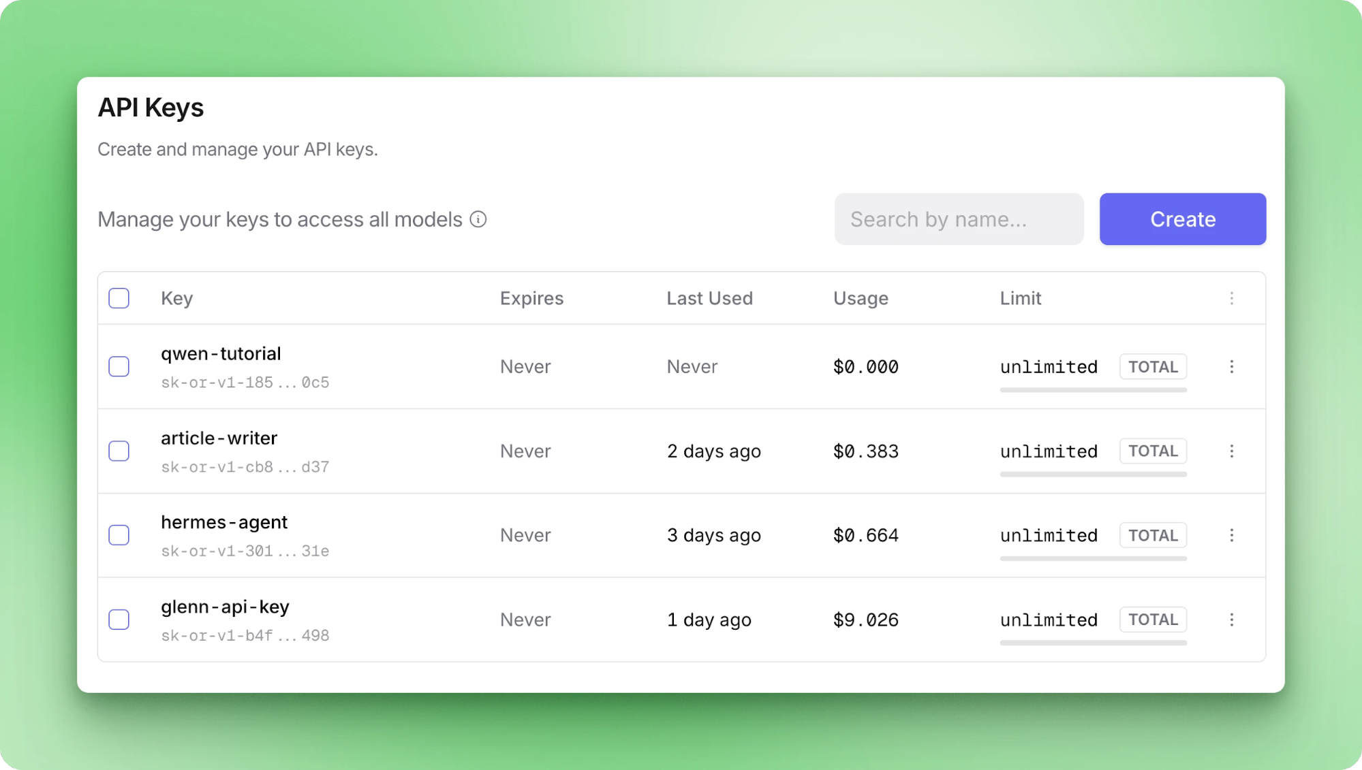Select the hermes-agent key name
The width and height of the screenshot is (1362, 770).
click(x=224, y=523)
